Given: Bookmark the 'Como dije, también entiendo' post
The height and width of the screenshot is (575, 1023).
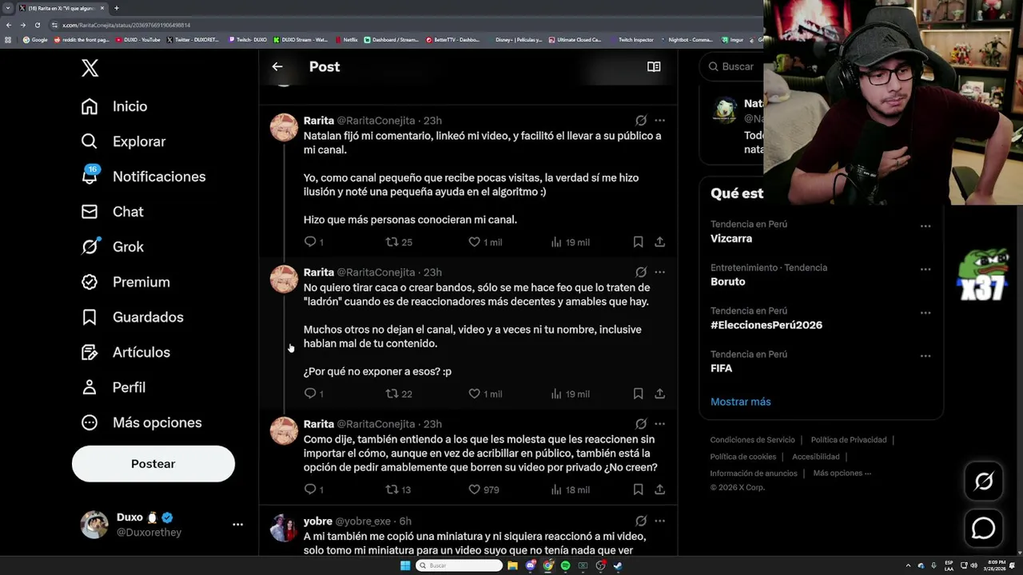Looking at the screenshot, I should tap(638, 490).
